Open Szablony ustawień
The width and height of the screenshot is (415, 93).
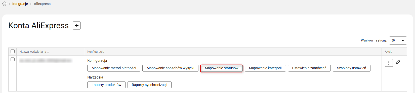(352, 68)
